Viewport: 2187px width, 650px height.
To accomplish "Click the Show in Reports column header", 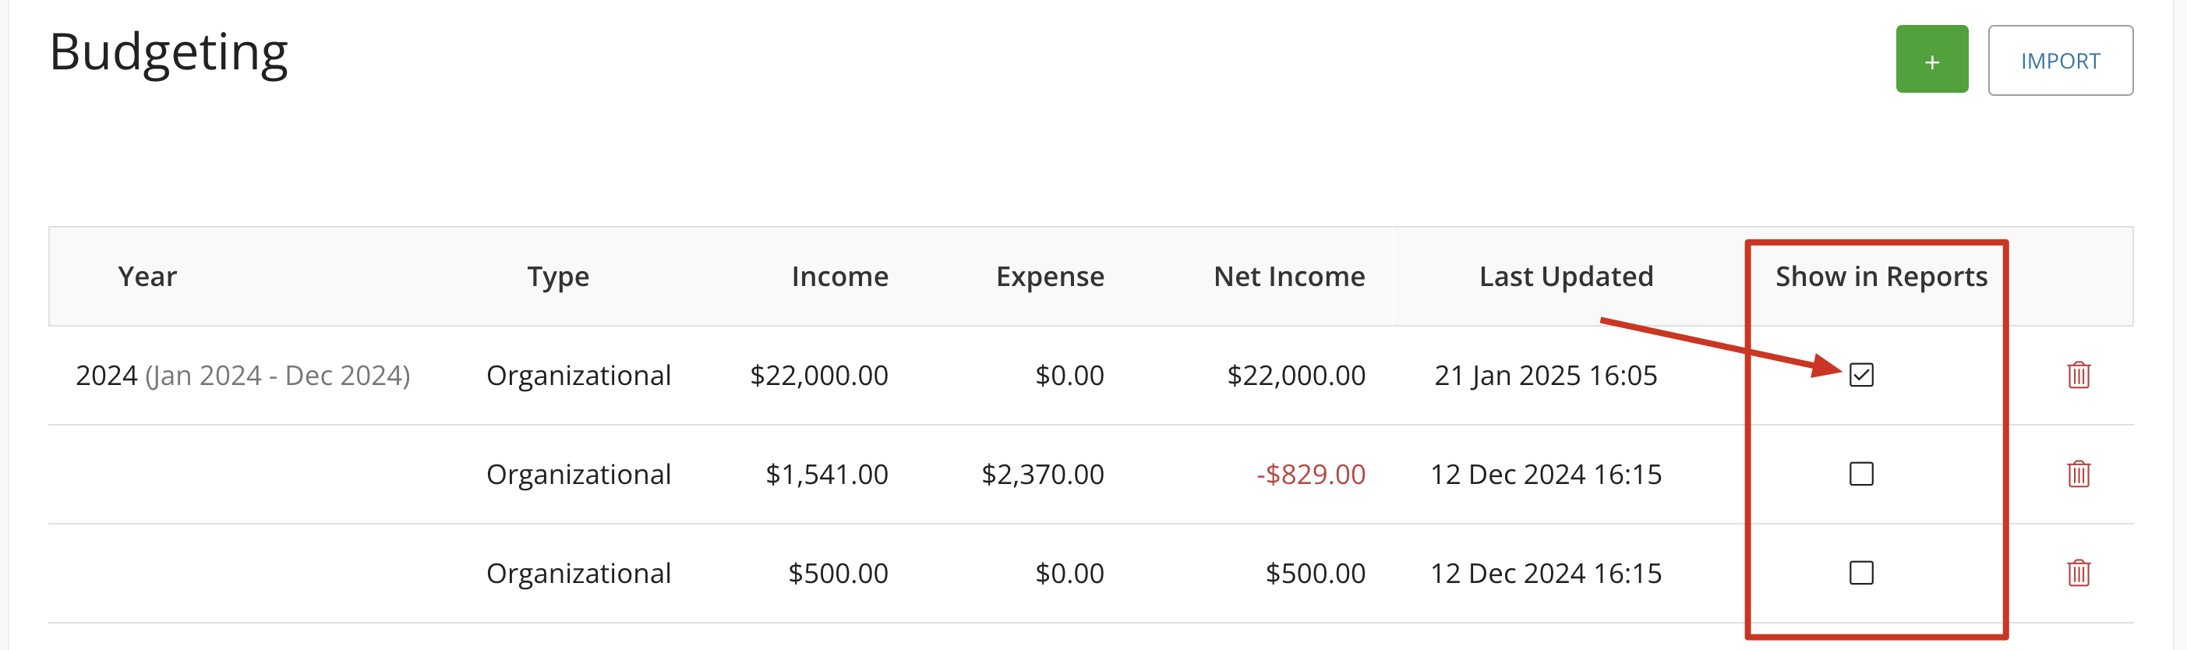I will [x=1881, y=277].
